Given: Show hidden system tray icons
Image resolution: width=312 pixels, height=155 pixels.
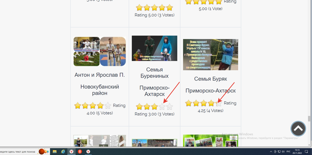Looking at the screenshot, I should pos(271,152).
